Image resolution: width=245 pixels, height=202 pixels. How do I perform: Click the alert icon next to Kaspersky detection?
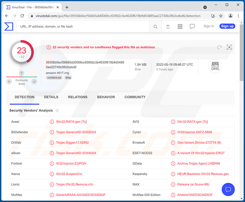point(173,174)
